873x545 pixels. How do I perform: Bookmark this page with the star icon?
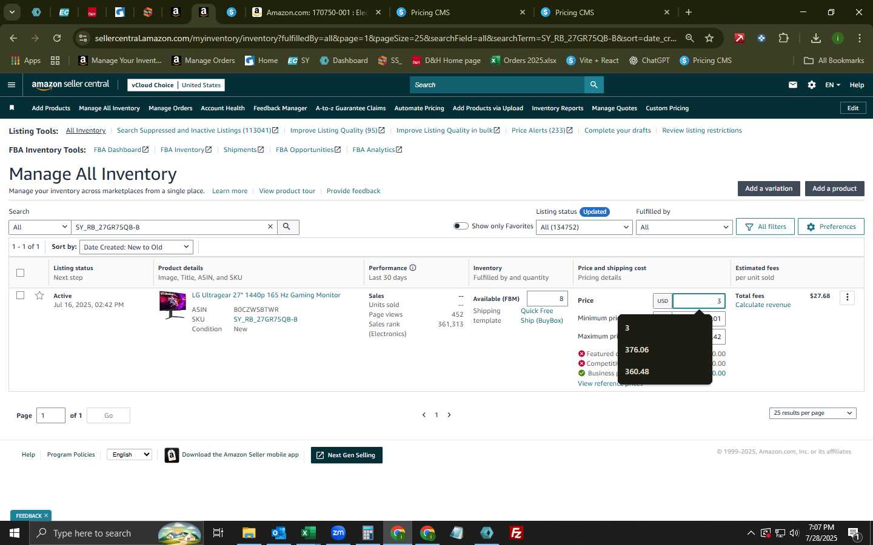coord(709,38)
